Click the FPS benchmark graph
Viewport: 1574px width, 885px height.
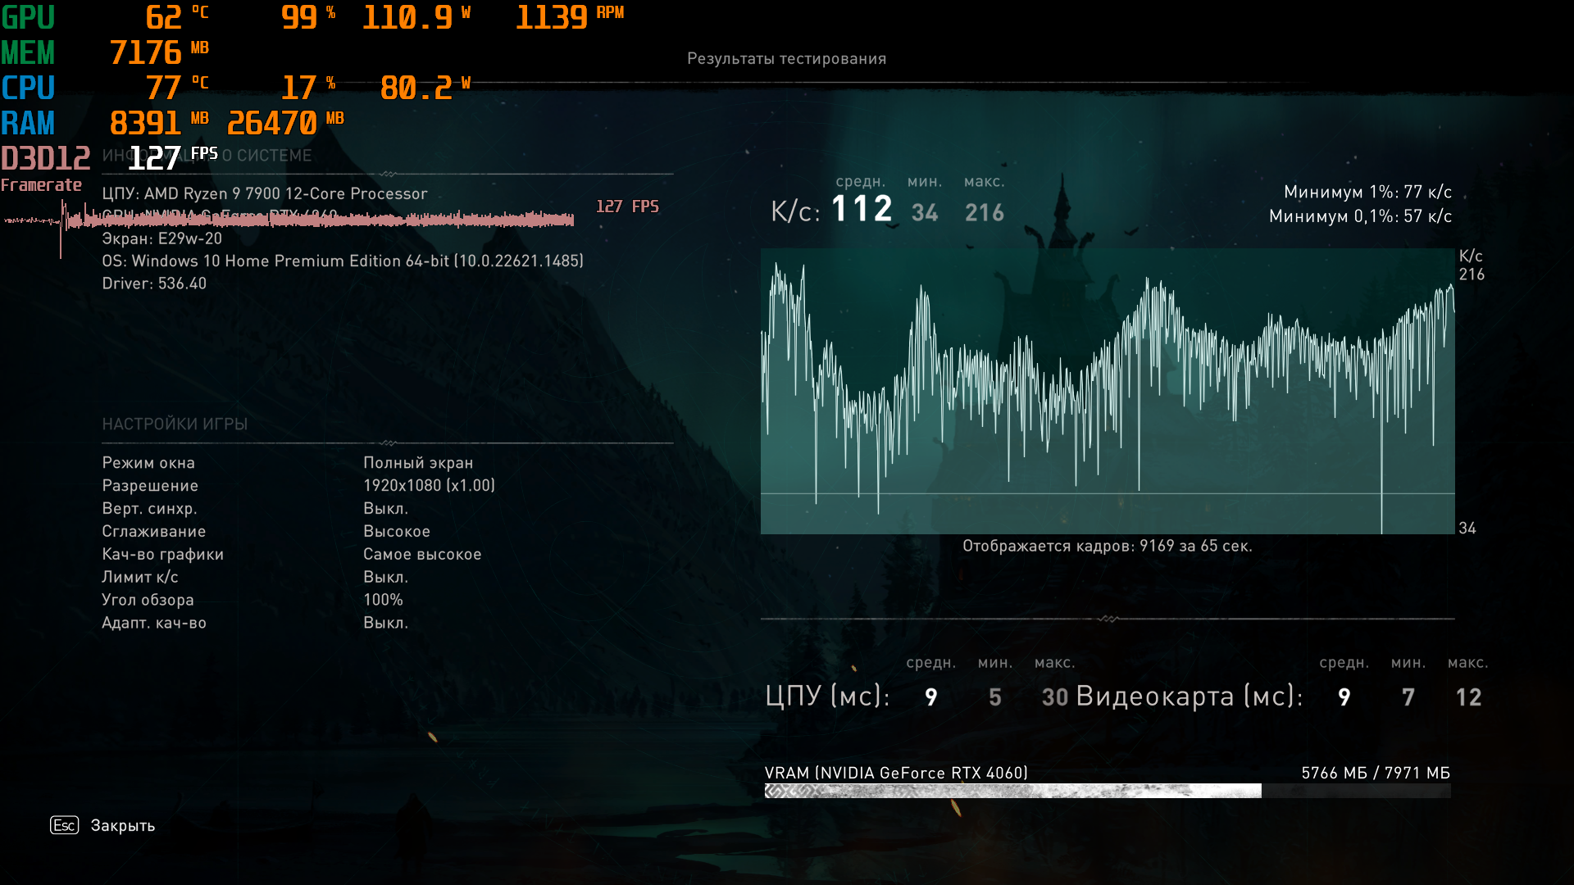click(1108, 392)
